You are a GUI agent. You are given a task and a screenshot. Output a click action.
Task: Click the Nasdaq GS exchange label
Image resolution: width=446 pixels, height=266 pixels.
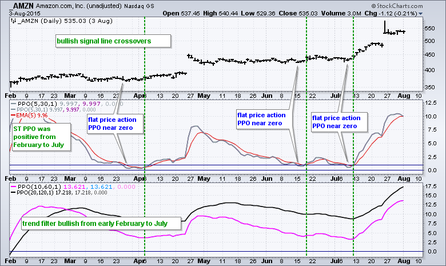(x=139, y=6)
